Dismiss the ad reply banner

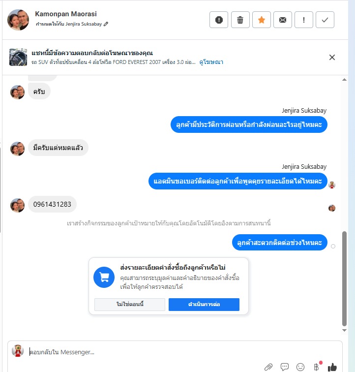click(x=332, y=57)
